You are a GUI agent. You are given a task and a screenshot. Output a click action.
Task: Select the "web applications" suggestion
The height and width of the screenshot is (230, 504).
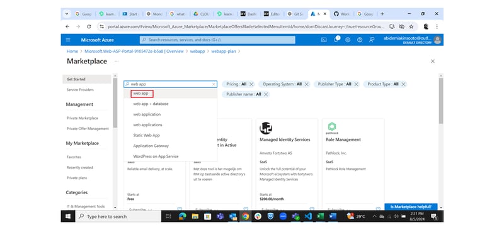pos(170,125)
